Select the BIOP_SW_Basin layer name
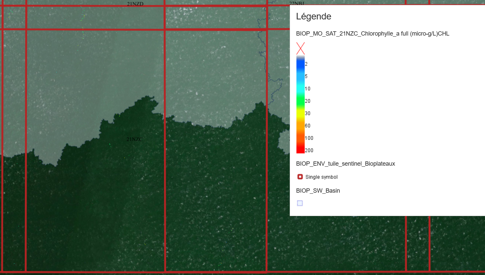This screenshot has height=275, width=485. (x=318, y=191)
